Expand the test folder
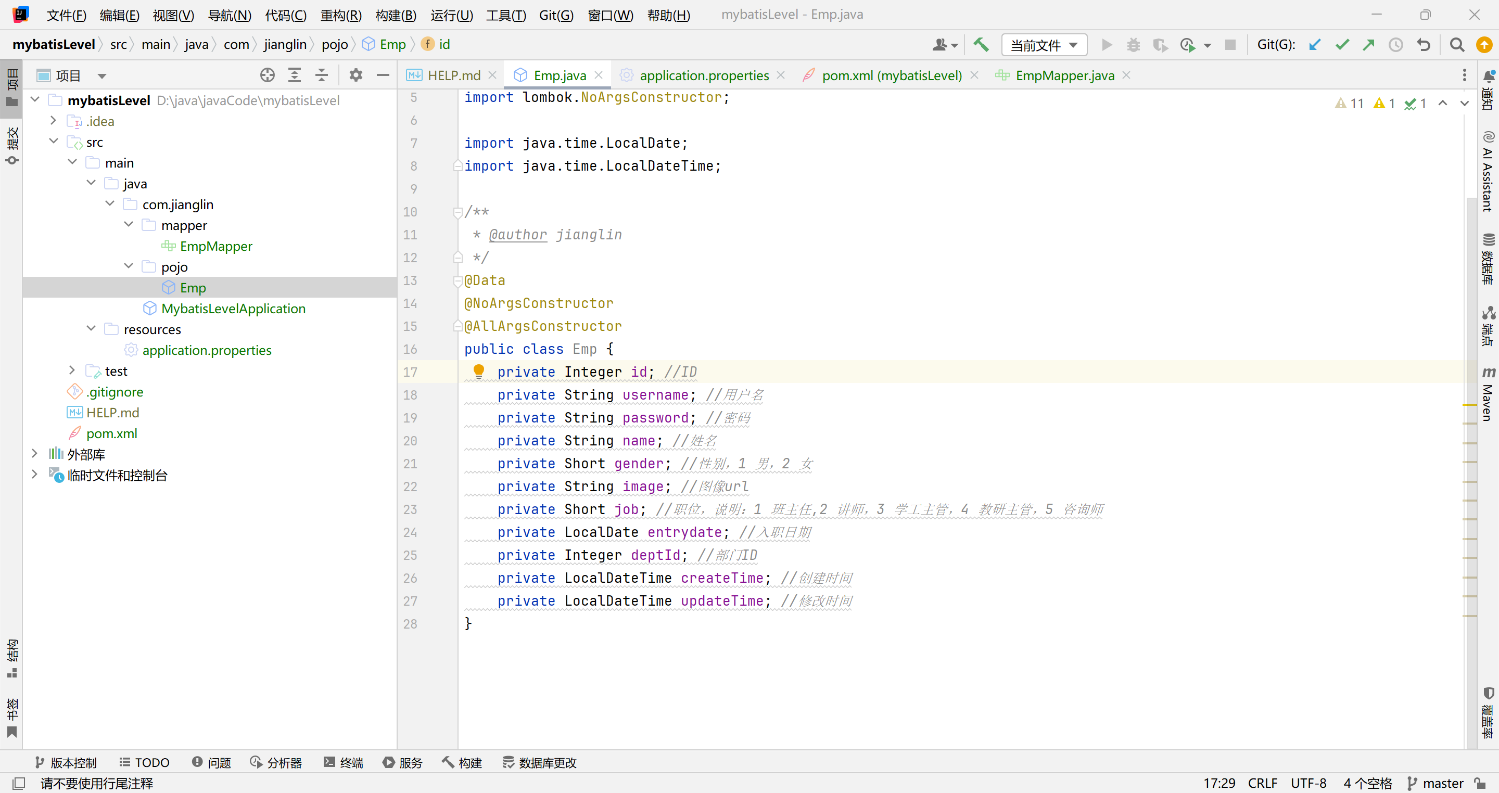This screenshot has width=1499, height=793. pyautogui.click(x=72, y=370)
